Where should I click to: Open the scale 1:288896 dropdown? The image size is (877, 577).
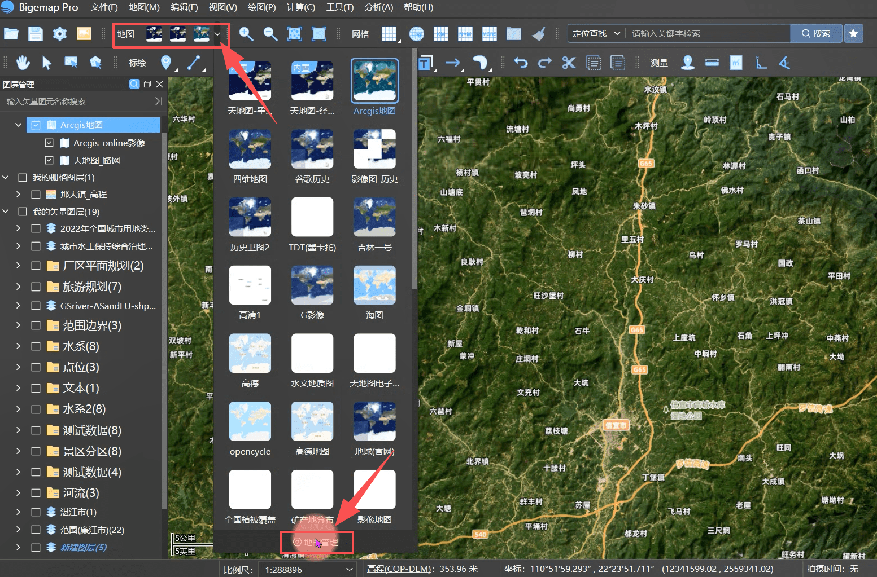pos(307,570)
